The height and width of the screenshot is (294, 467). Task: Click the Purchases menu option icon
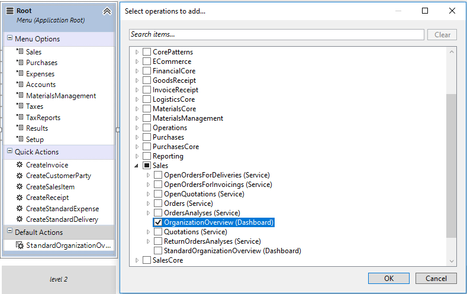[20, 63]
